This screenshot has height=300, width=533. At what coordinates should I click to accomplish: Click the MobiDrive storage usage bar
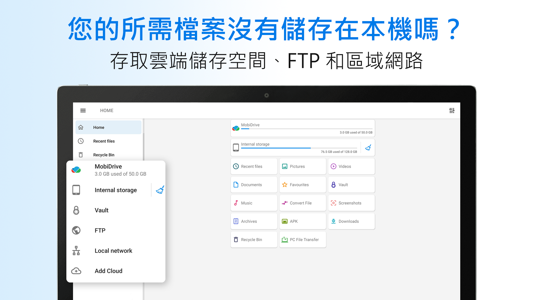point(306,129)
